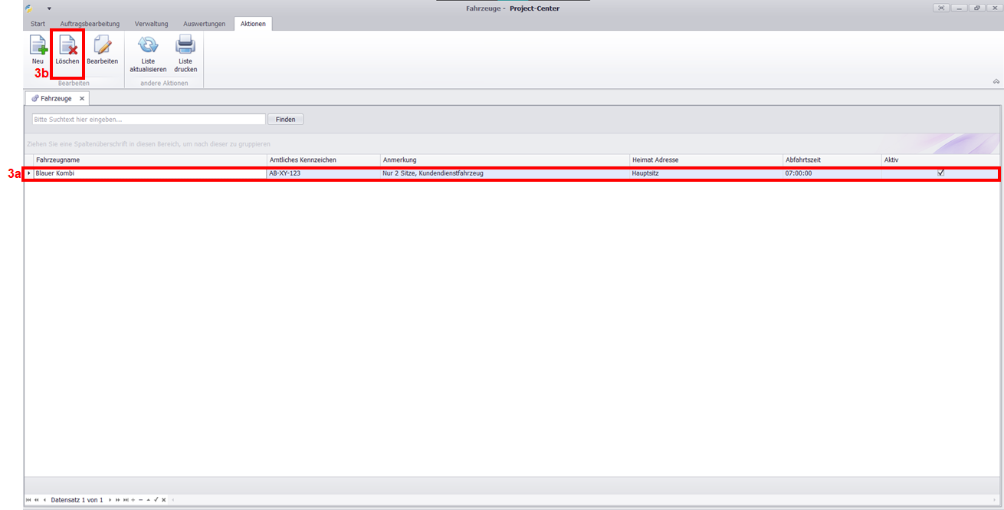Collapse the ribbon with the chevron
This screenshot has height=510, width=1004.
(x=996, y=81)
